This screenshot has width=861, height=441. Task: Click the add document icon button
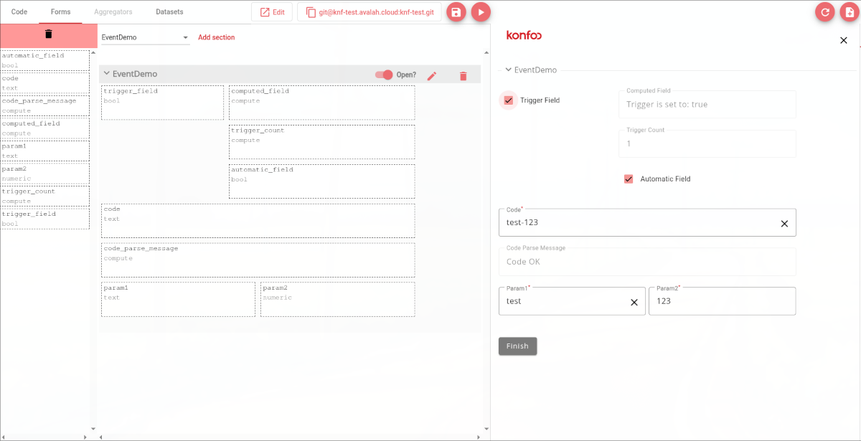click(x=850, y=12)
